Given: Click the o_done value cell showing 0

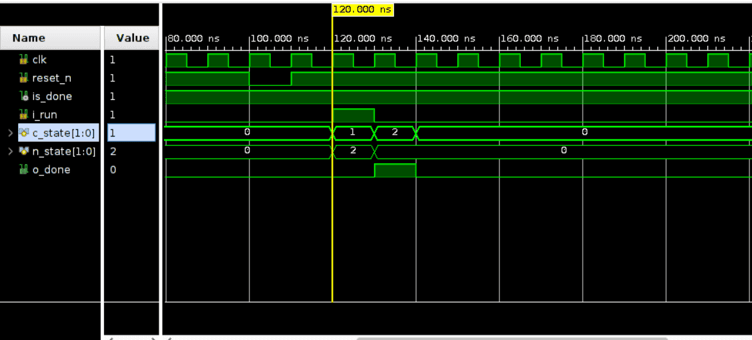Looking at the screenshot, I should click(132, 170).
